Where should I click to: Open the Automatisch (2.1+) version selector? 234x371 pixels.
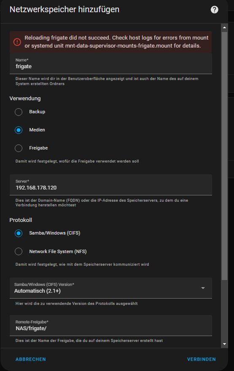pyautogui.click(x=111, y=288)
